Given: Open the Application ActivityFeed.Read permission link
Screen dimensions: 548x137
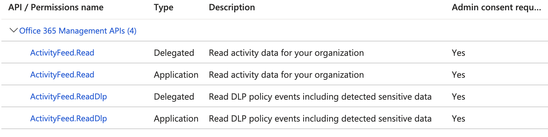Looking at the screenshot, I should coord(62,75).
